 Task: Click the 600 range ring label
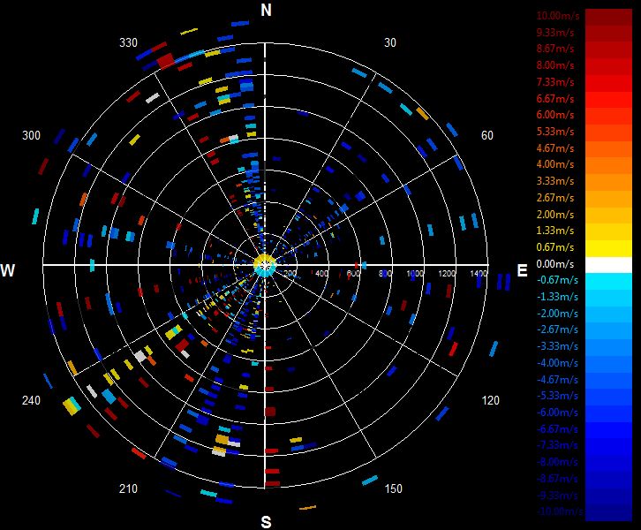(x=354, y=273)
